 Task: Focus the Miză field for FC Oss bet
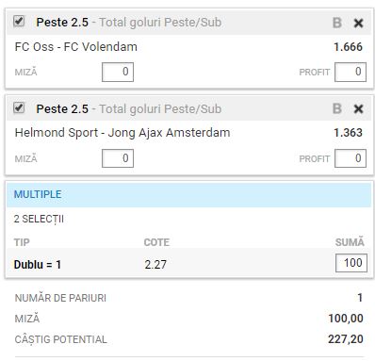coord(118,72)
